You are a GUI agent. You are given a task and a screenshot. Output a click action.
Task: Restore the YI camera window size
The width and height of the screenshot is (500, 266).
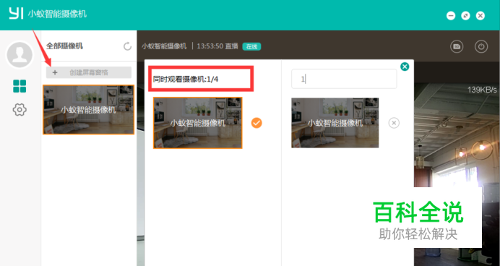coord(465,15)
